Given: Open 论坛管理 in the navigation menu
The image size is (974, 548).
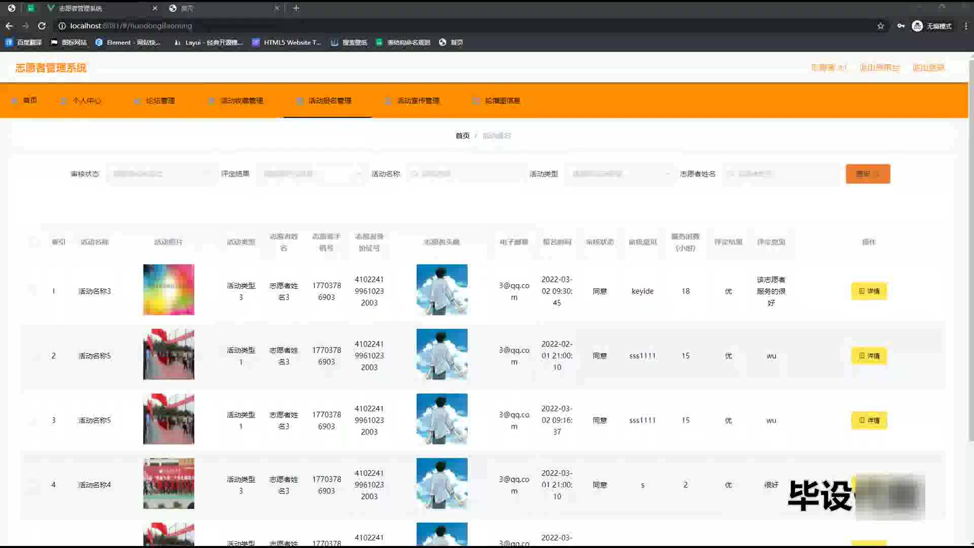Looking at the screenshot, I should pos(160,101).
